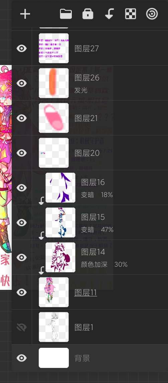Apply clipping mask arrow icon in toolbar
This screenshot has width=168, height=383.
pyautogui.click(x=109, y=14)
